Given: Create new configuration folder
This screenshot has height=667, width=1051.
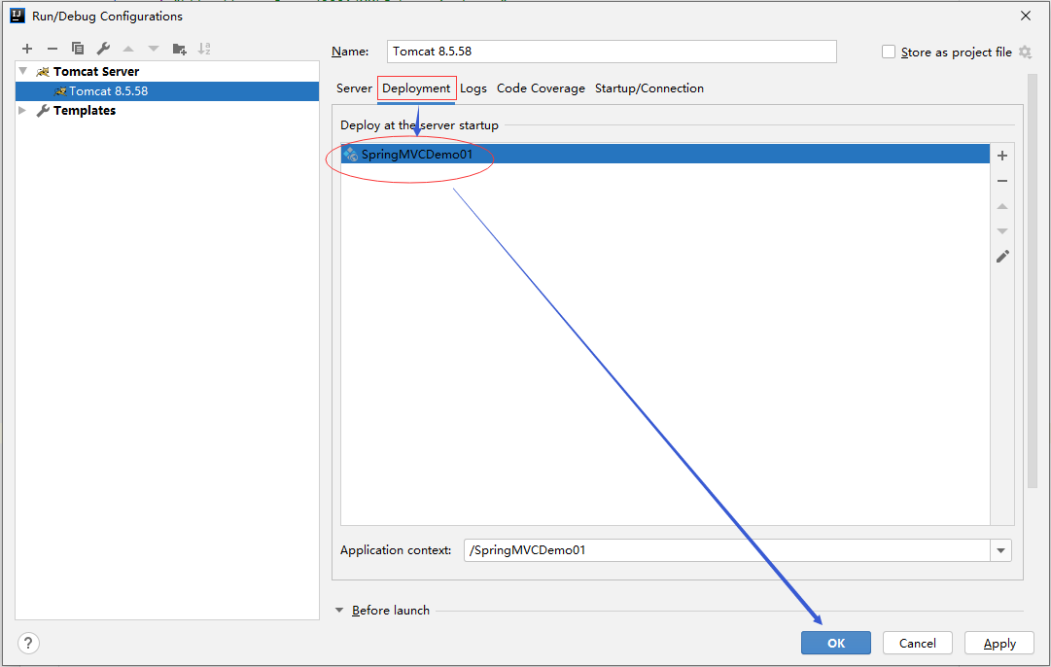Looking at the screenshot, I should (179, 49).
